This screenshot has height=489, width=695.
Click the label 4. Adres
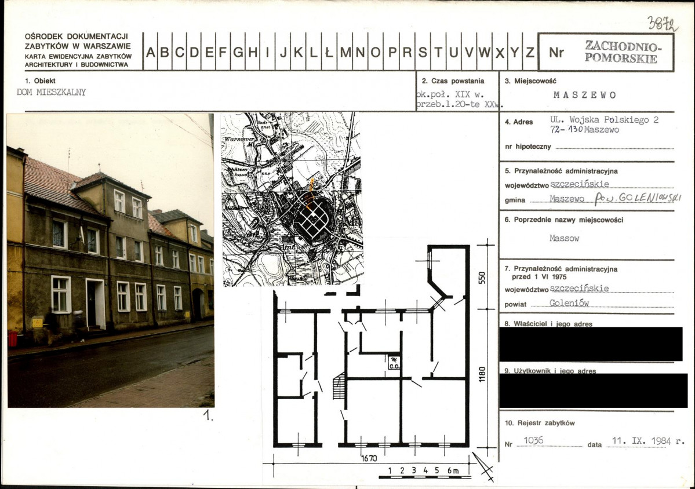coord(519,122)
